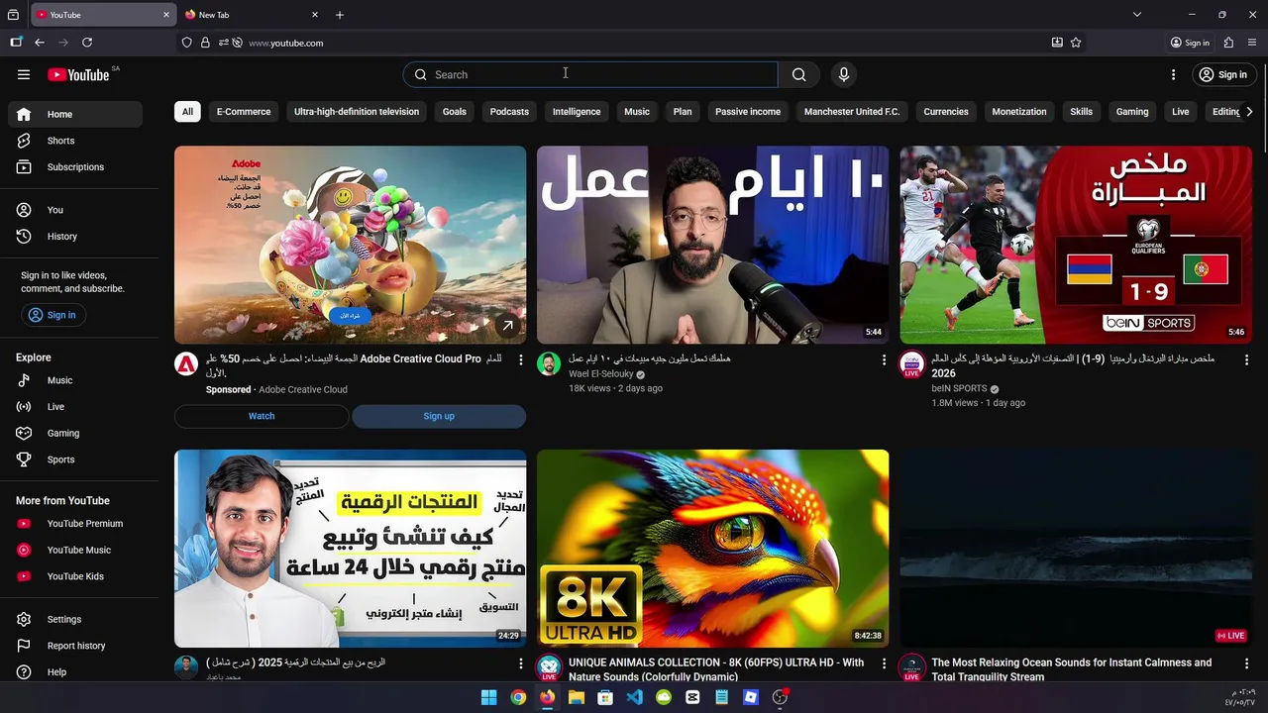
Task: Open Windows Start menu in taskbar
Action: tap(489, 697)
